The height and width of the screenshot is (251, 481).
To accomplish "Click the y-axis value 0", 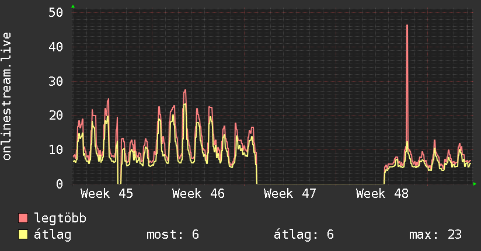I will (60, 184).
